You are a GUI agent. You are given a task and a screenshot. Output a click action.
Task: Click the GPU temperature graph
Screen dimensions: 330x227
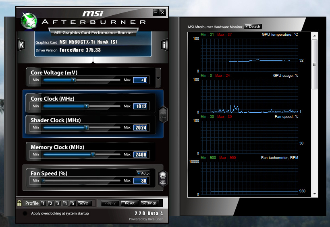(x=249, y=55)
